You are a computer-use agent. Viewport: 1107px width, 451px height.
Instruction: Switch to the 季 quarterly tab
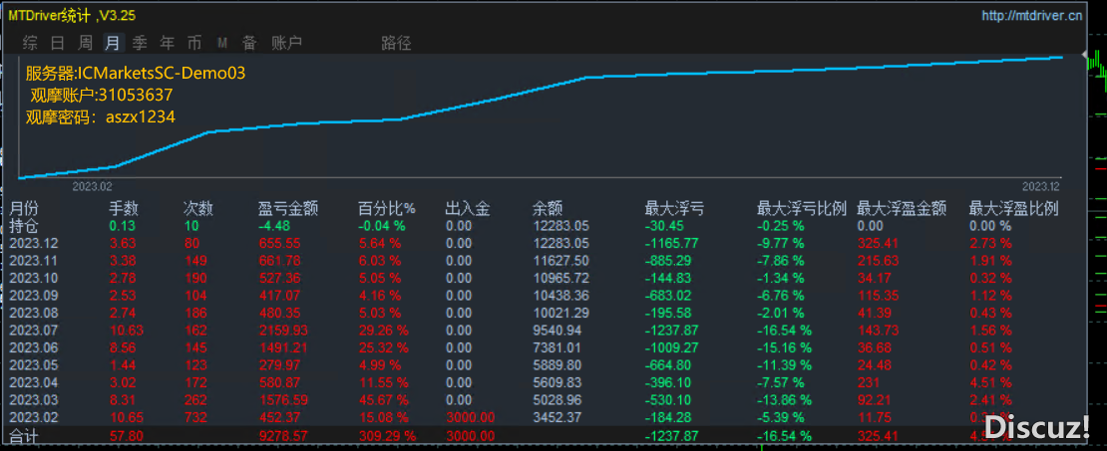pos(140,43)
